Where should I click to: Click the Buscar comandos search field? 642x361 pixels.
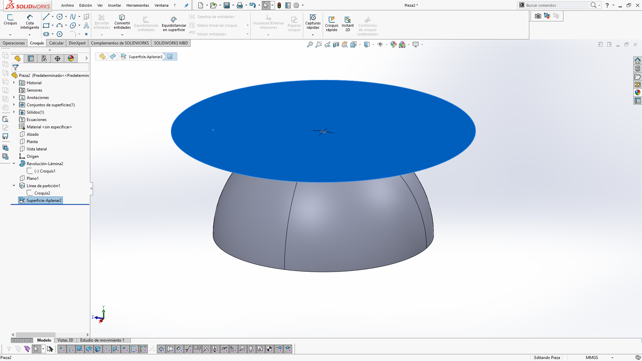pyautogui.click(x=555, y=5)
